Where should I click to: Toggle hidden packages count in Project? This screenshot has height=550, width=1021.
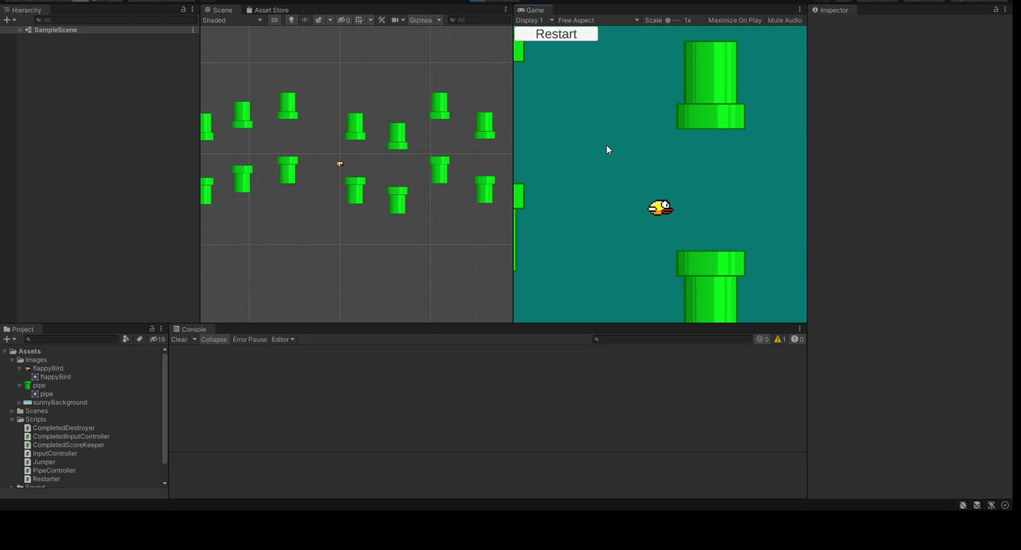(x=158, y=340)
